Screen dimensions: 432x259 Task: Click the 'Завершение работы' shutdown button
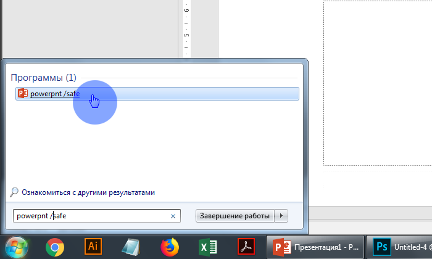coord(235,216)
